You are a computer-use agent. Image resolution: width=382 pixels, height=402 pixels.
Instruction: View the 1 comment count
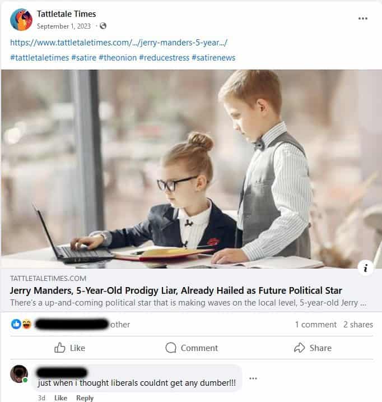pyautogui.click(x=316, y=325)
